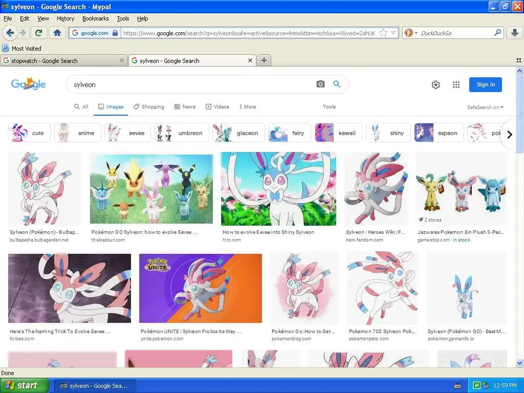Open a new tab with the plus button

pyautogui.click(x=264, y=60)
